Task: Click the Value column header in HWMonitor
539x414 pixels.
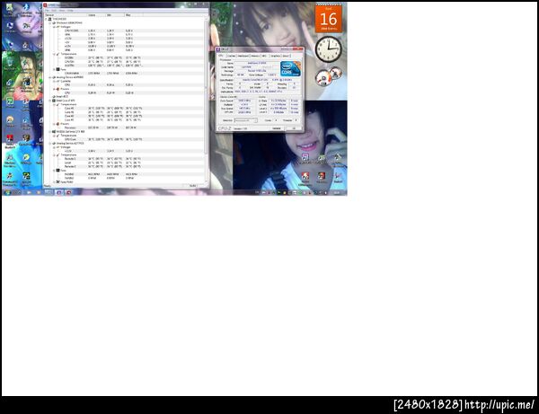Action: click(96, 15)
